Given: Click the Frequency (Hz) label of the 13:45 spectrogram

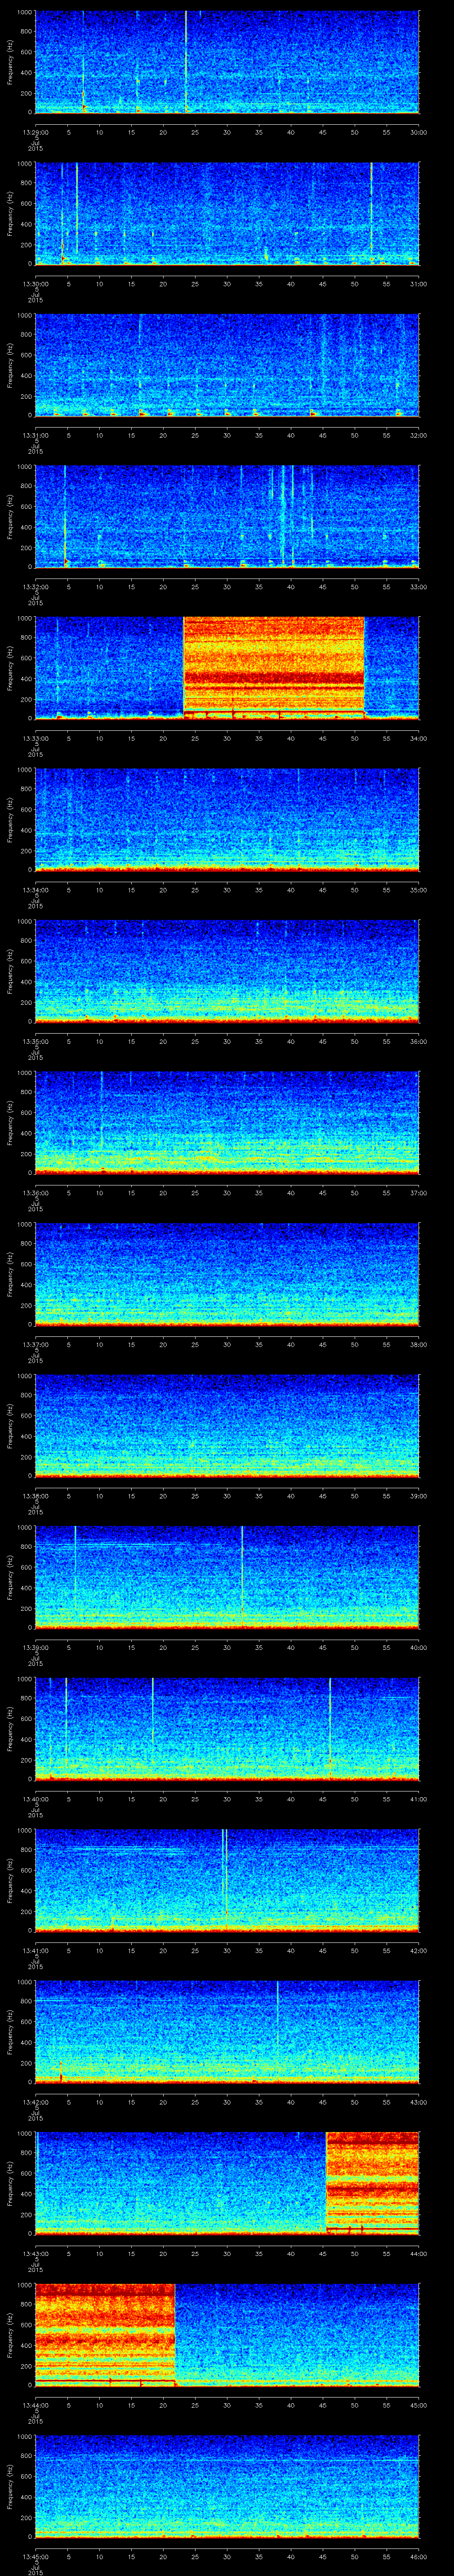Looking at the screenshot, I should pos(10,2486).
